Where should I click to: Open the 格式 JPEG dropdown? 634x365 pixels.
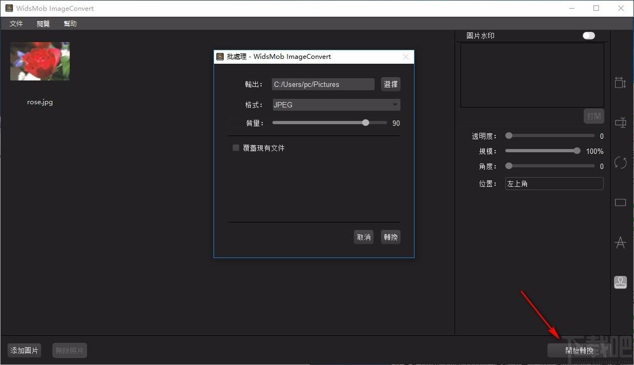tap(336, 105)
